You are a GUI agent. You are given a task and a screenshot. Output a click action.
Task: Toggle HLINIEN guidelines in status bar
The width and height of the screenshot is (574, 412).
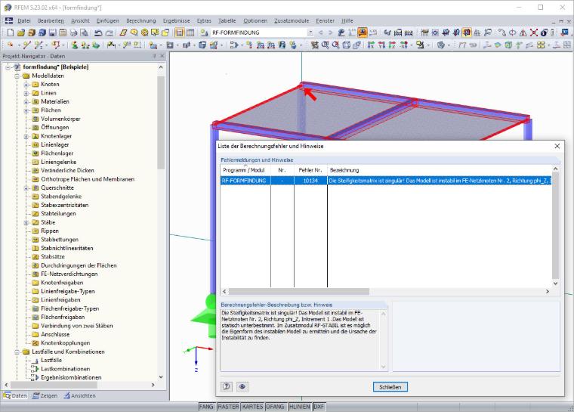click(299, 407)
